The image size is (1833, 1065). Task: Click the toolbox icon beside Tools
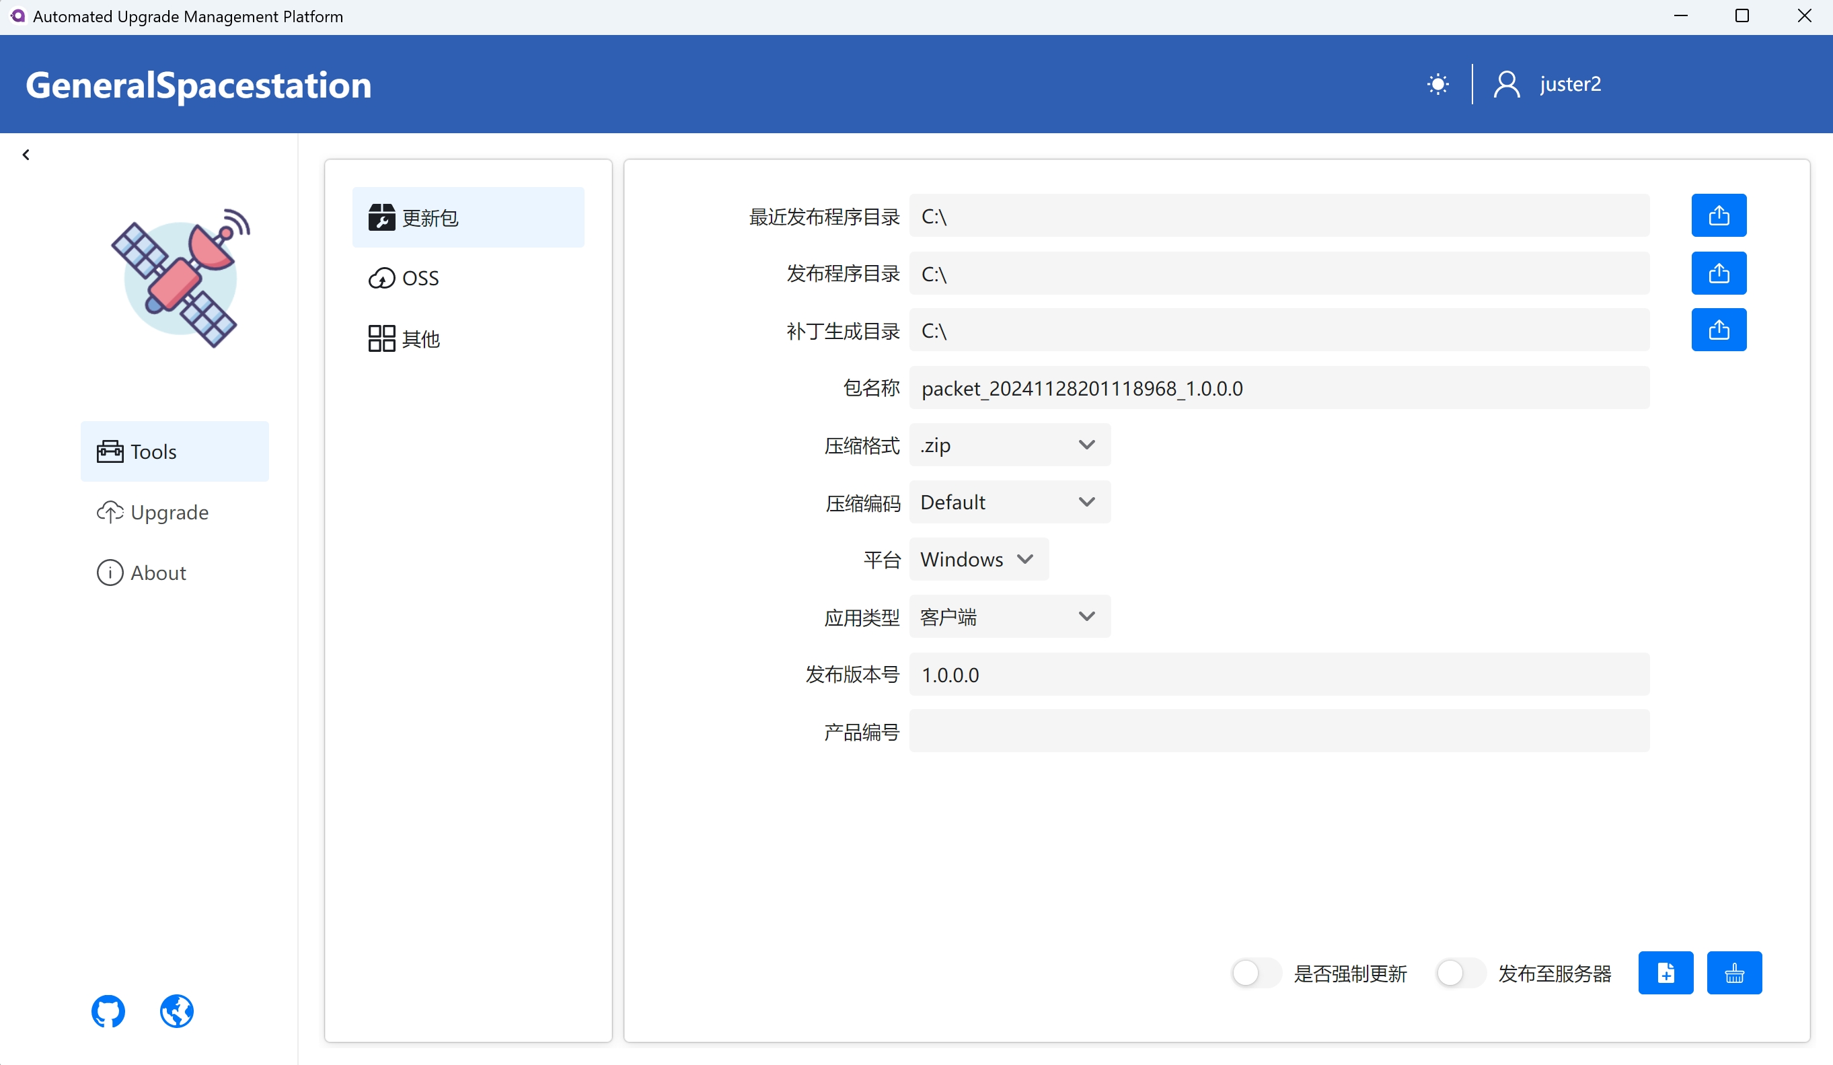point(110,451)
